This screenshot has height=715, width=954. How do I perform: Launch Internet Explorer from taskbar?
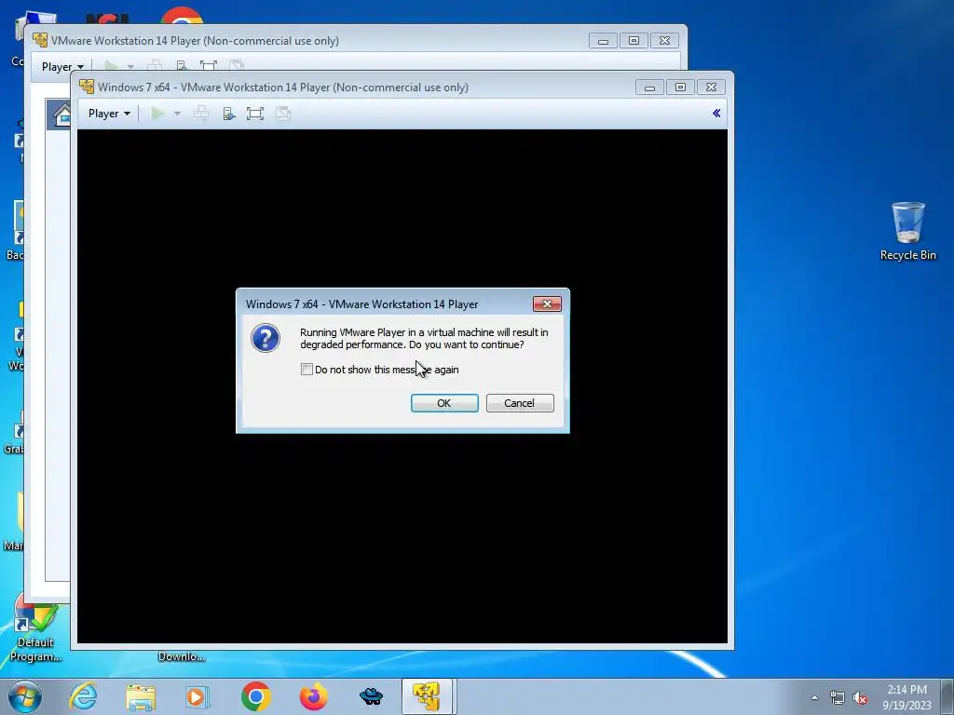pyautogui.click(x=83, y=696)
